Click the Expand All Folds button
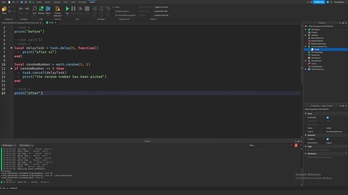 point(161,11)
